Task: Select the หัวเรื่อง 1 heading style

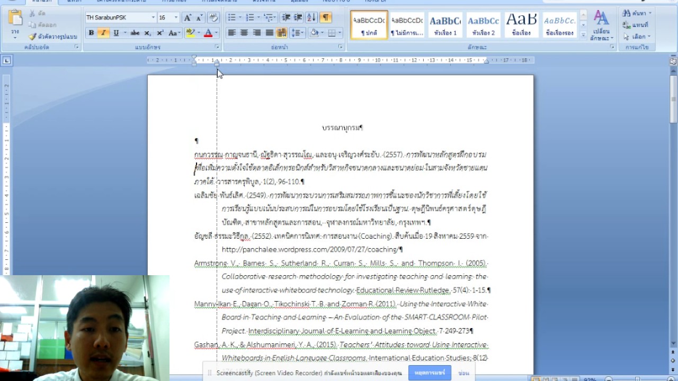Action: [x=445, y=25]
